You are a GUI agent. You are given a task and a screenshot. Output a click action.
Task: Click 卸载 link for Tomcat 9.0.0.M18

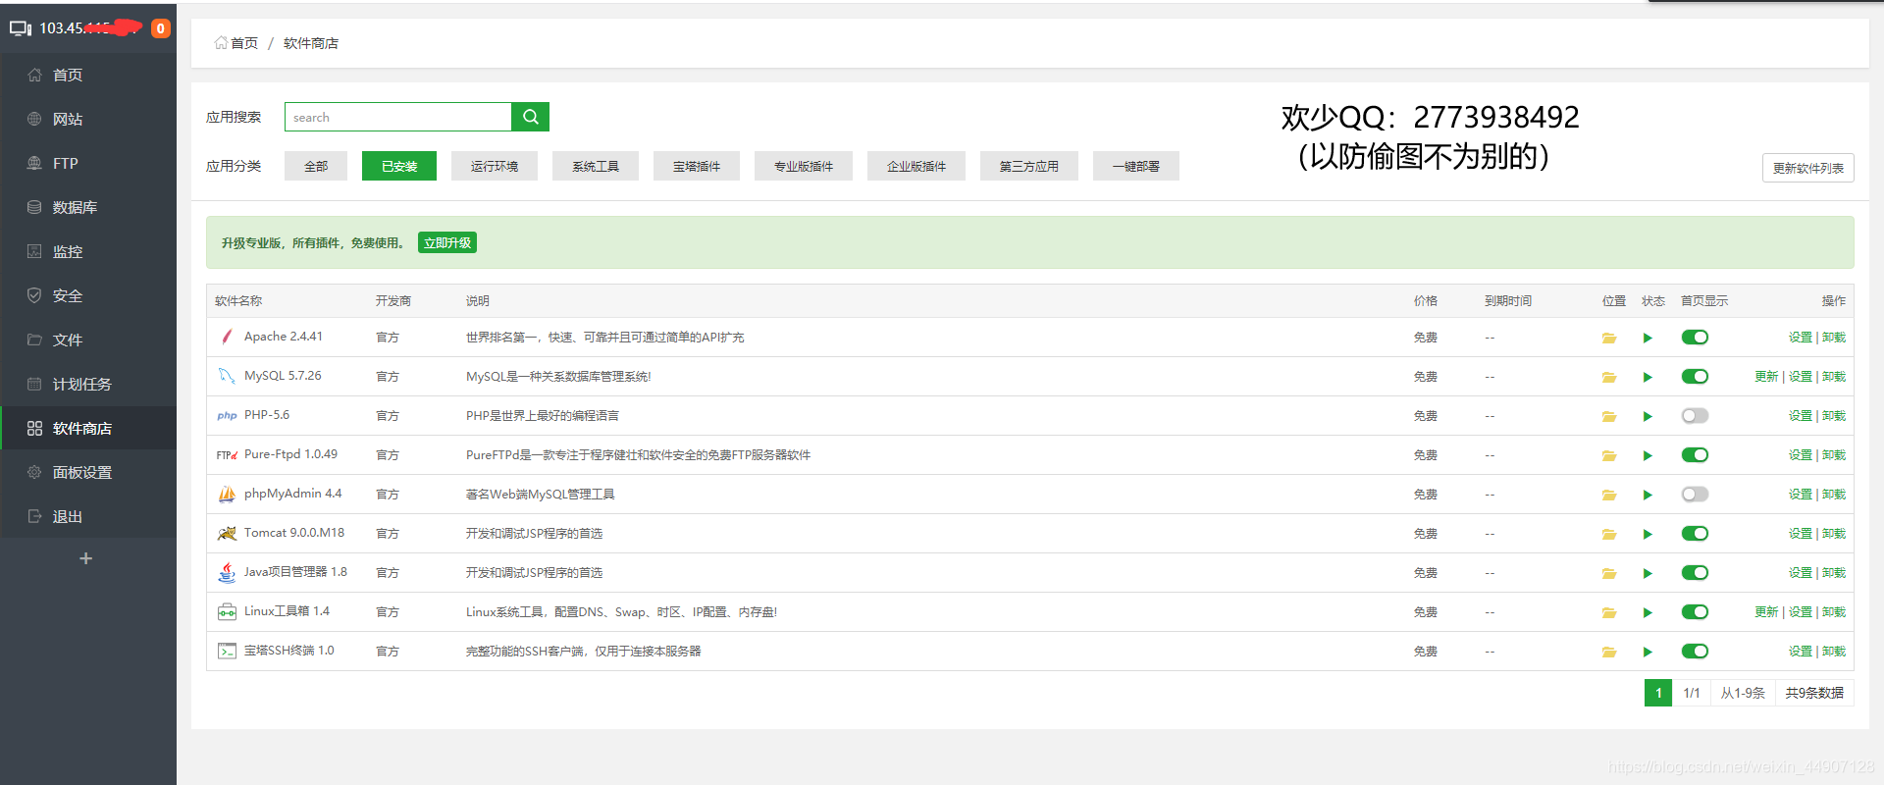1834,534
